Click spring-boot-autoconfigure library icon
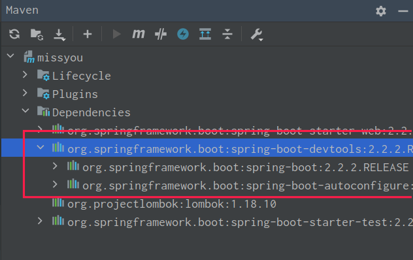 (73, 184)
